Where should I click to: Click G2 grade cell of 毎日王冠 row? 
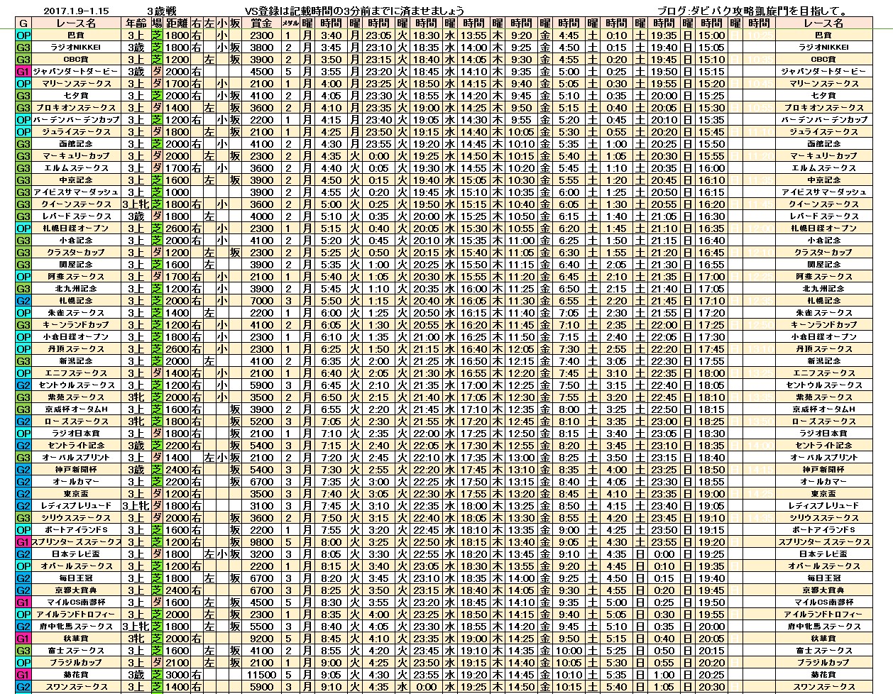click(23, 578)
